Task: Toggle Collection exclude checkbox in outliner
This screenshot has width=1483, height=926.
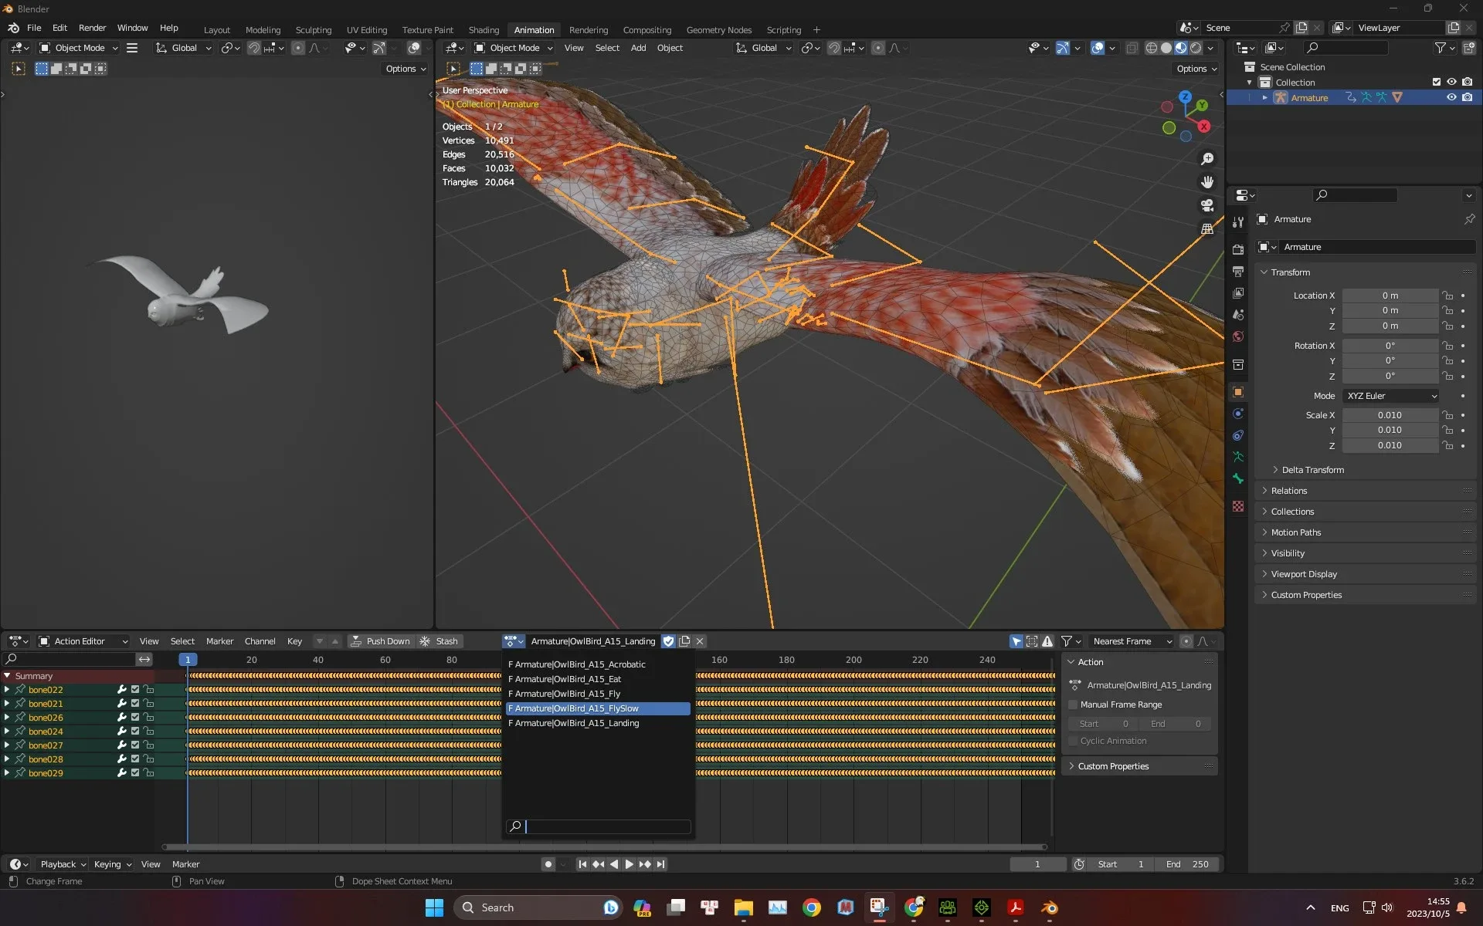Action: tap(1437, 82)
